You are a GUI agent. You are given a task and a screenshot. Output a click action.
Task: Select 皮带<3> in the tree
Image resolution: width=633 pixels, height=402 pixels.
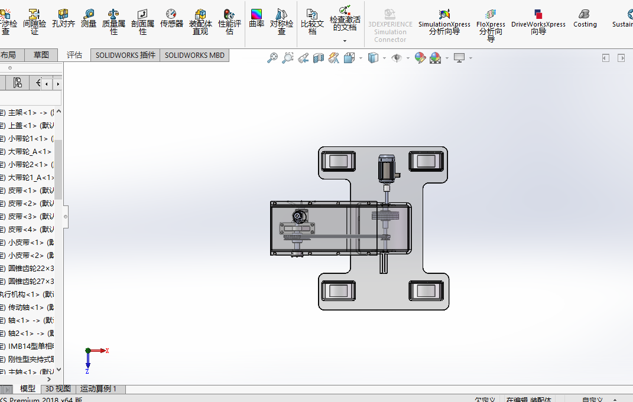point(27,217)
